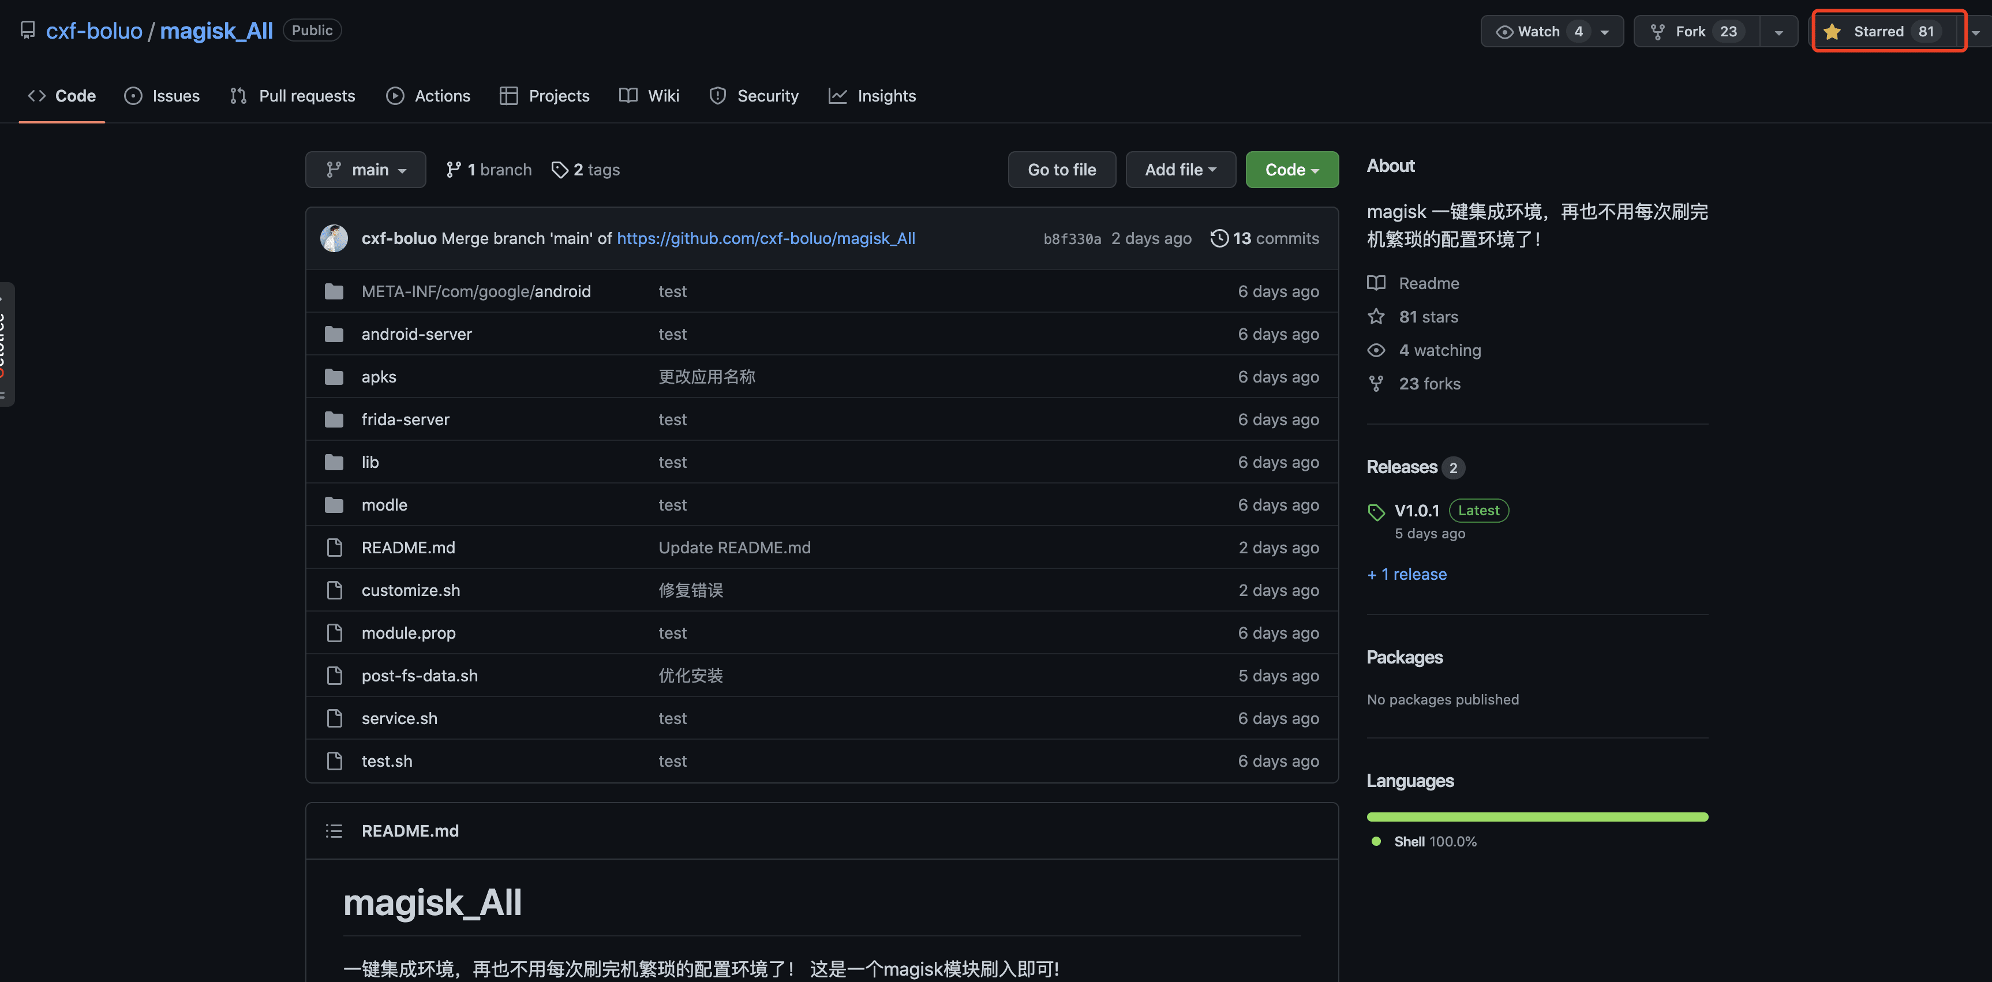Click the folder icon for lib

pyautogui.click(x=334, y=462)
